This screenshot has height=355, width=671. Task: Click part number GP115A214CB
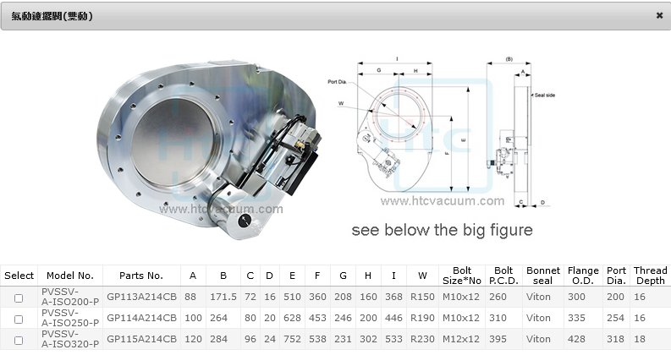(x=141, y=341)
